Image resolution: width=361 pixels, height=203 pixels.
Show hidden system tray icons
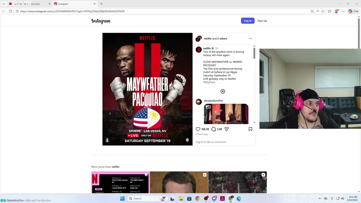click(320, 198)
